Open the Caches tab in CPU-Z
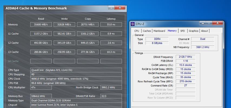Image resolution: width=231 pixels, height=108 pixels. click(x=147, y=31)
